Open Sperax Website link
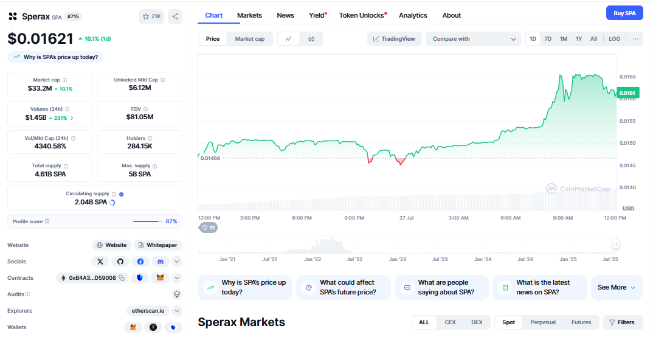 pos(112,245)
